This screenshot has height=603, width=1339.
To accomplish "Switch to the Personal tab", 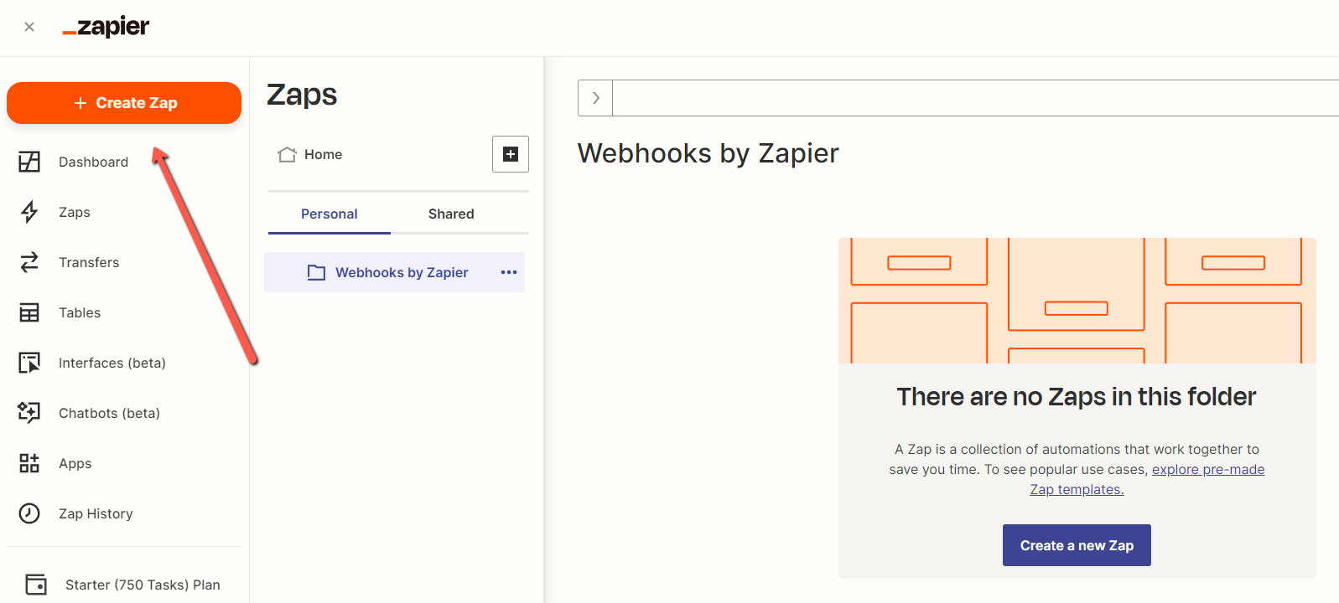I will (330, 214).
